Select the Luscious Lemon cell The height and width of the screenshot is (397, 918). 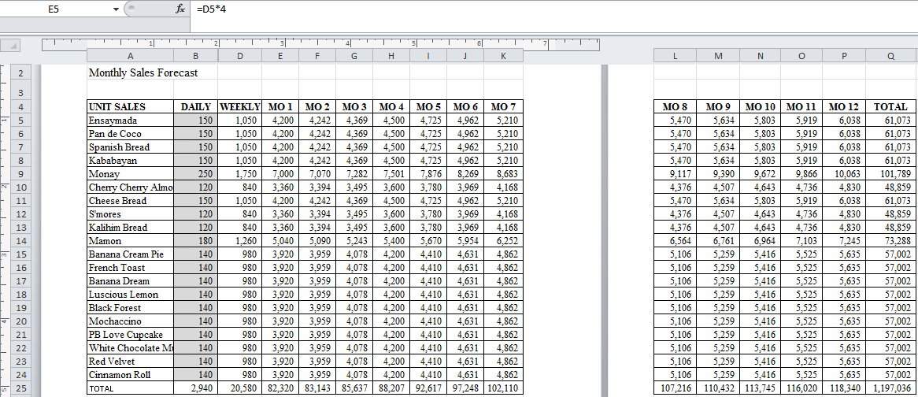[x=130, y=295]
